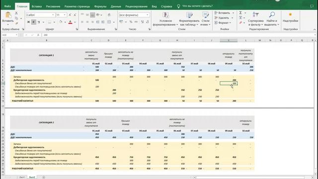Screen dimensions: 318x179
Task: Click the large Paste clipboard icon
Action: 8,15
